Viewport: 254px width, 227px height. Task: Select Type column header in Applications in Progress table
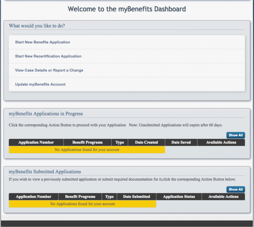120,143
